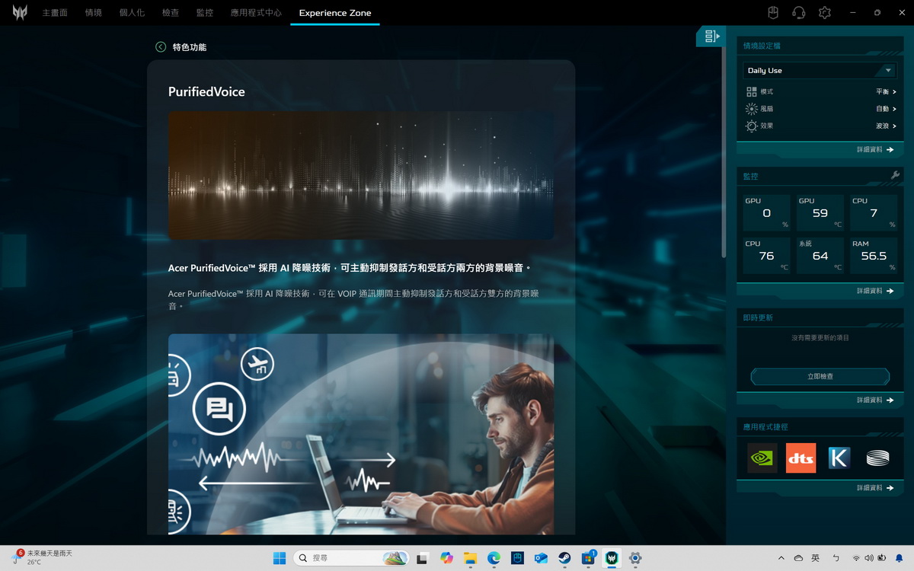This screenshot has height=571, width=914.
Task: Expand the 風扇 自動 setting
Action: point(885,109)
